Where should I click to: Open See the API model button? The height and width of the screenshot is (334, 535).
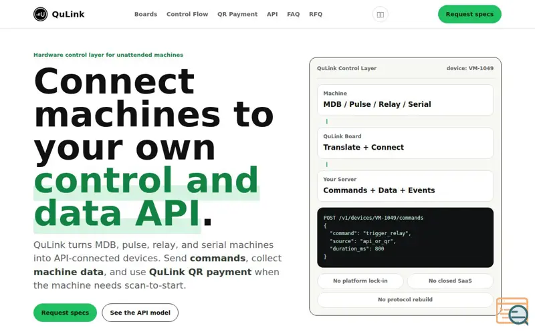[x=140, y=313]
